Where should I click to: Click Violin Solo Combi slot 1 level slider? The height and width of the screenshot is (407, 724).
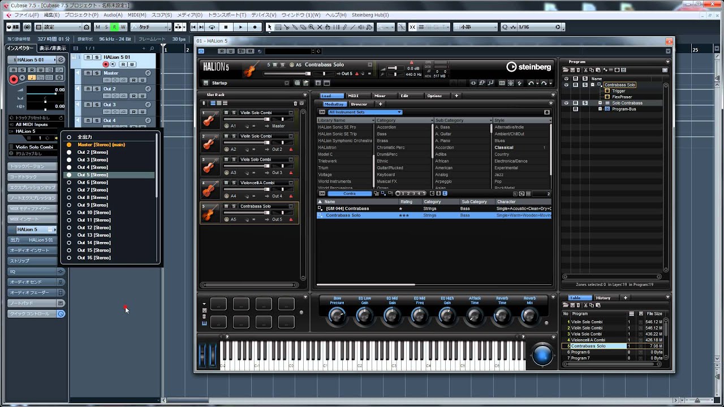247,119
